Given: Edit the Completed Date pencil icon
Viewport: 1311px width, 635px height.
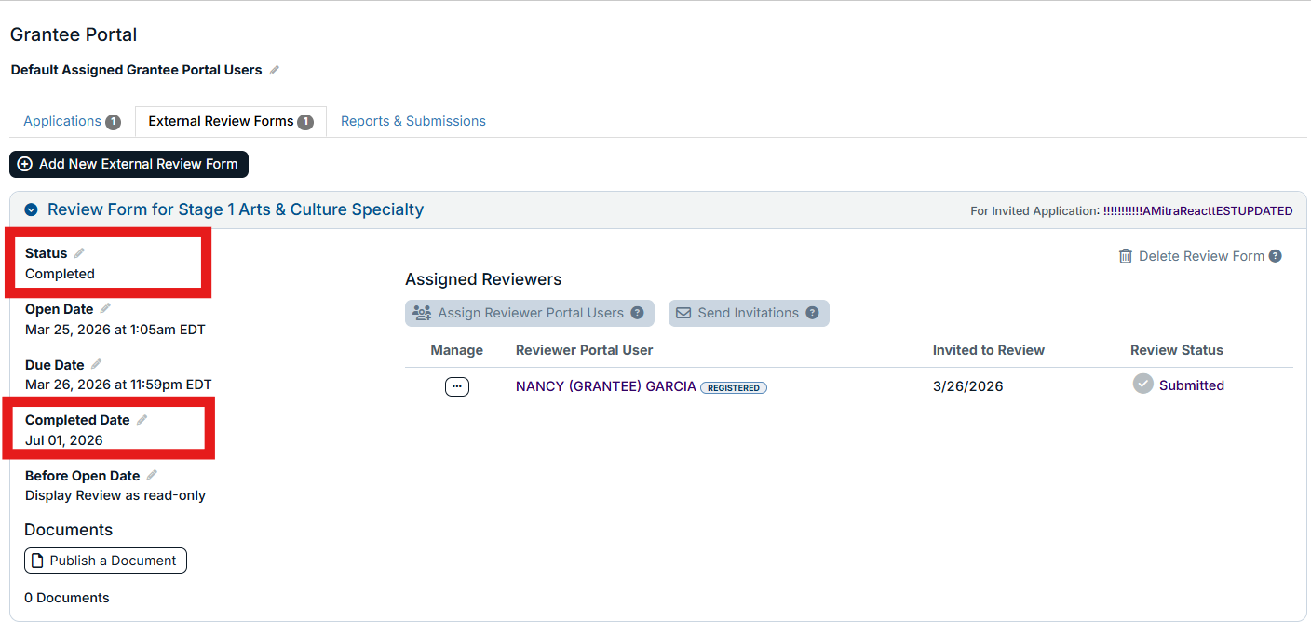Looking at the screenshot, I should point(142,420).
